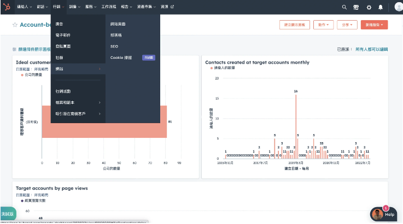Select SEO in the website submenu
The image size is (403, 224).
114,46
